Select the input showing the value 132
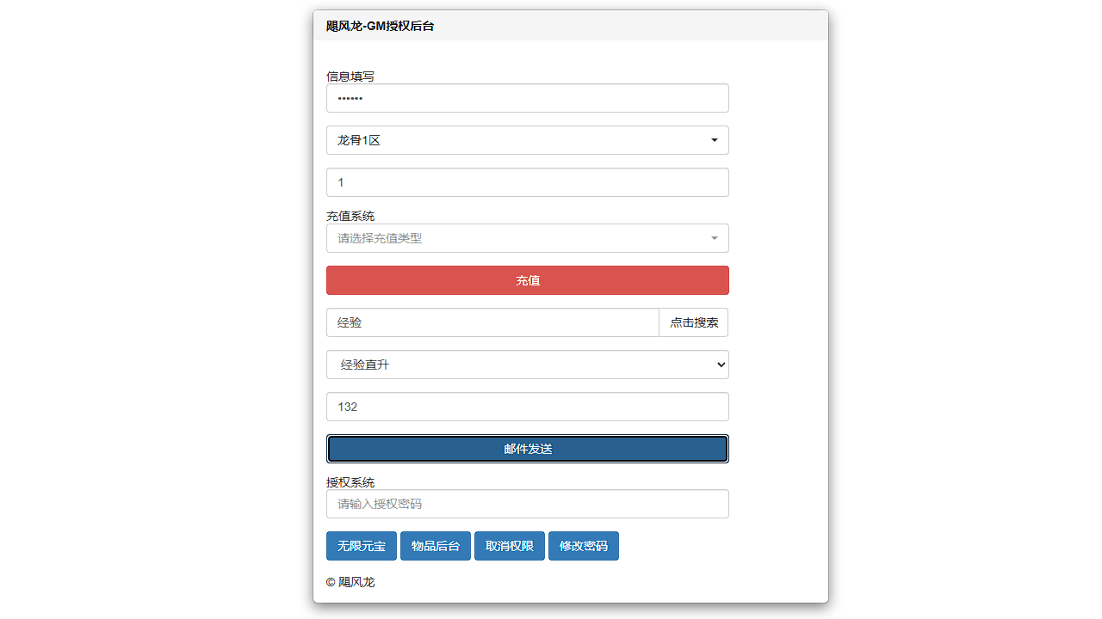Image resolution: width=1102 pixels, height=619 pixels. coord(527,407)
